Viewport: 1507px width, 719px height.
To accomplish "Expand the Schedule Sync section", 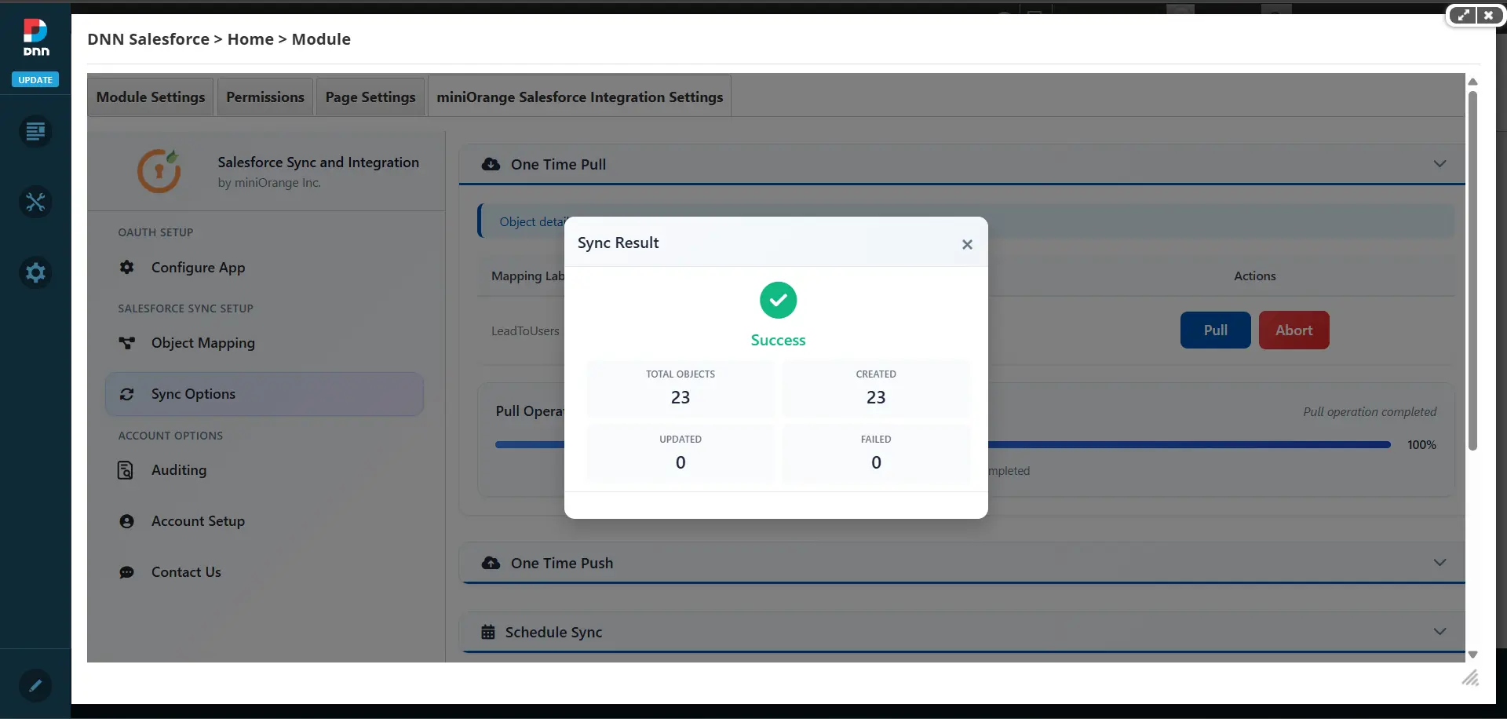I will [1439, 631].
